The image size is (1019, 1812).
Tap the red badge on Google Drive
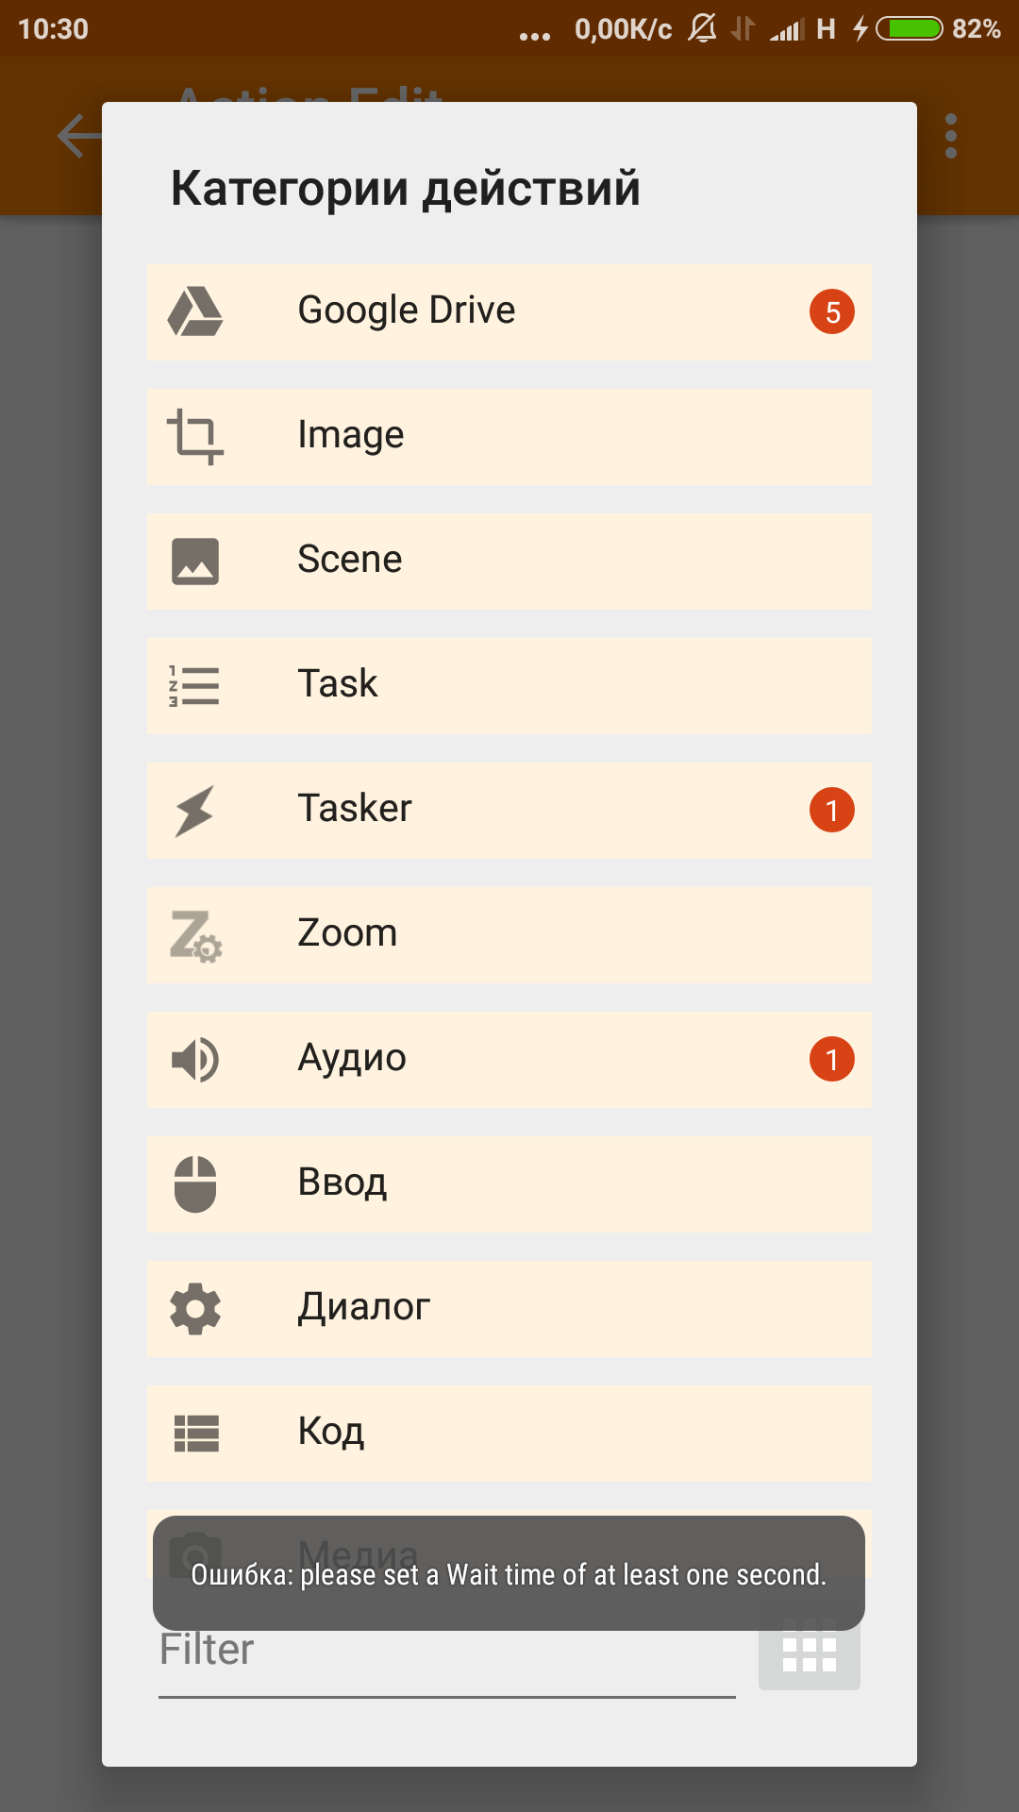pyautogui.click(x=832, y=311)
